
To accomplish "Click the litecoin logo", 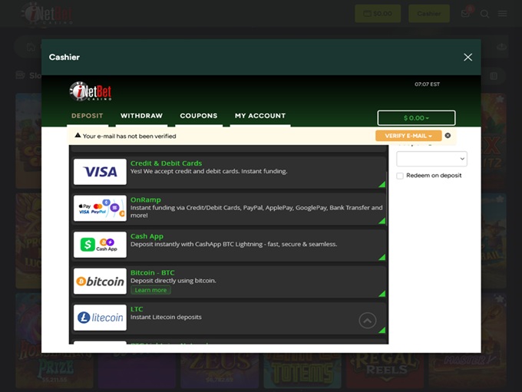I will click(100, 318).
